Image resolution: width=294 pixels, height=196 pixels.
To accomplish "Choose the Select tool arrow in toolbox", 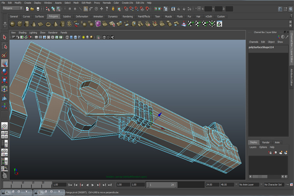I will [x=4, y=37].
